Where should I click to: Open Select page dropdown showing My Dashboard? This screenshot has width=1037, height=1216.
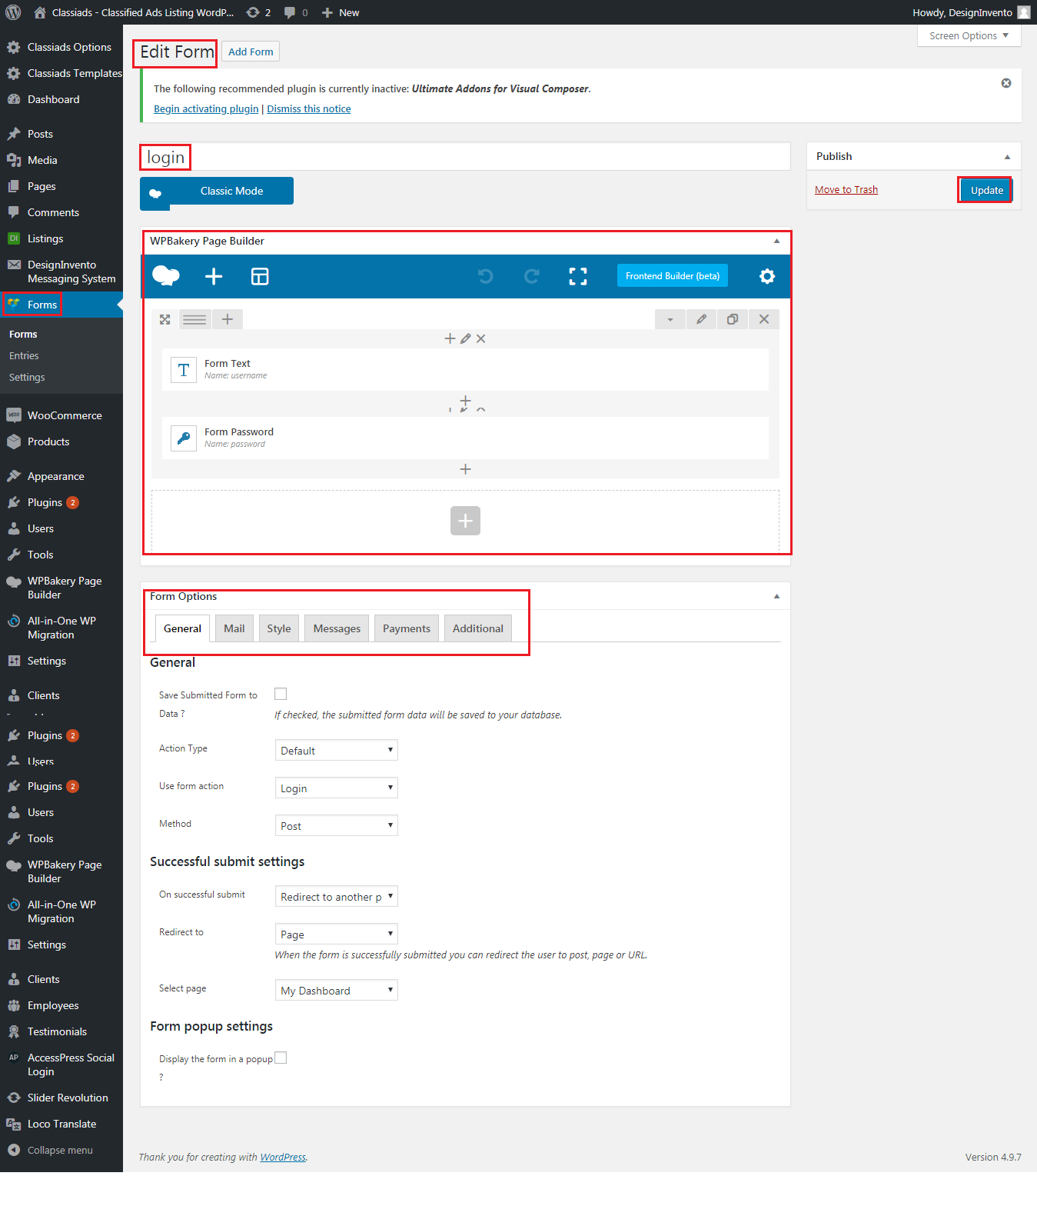pyautogui.click(x=337, y=990)
